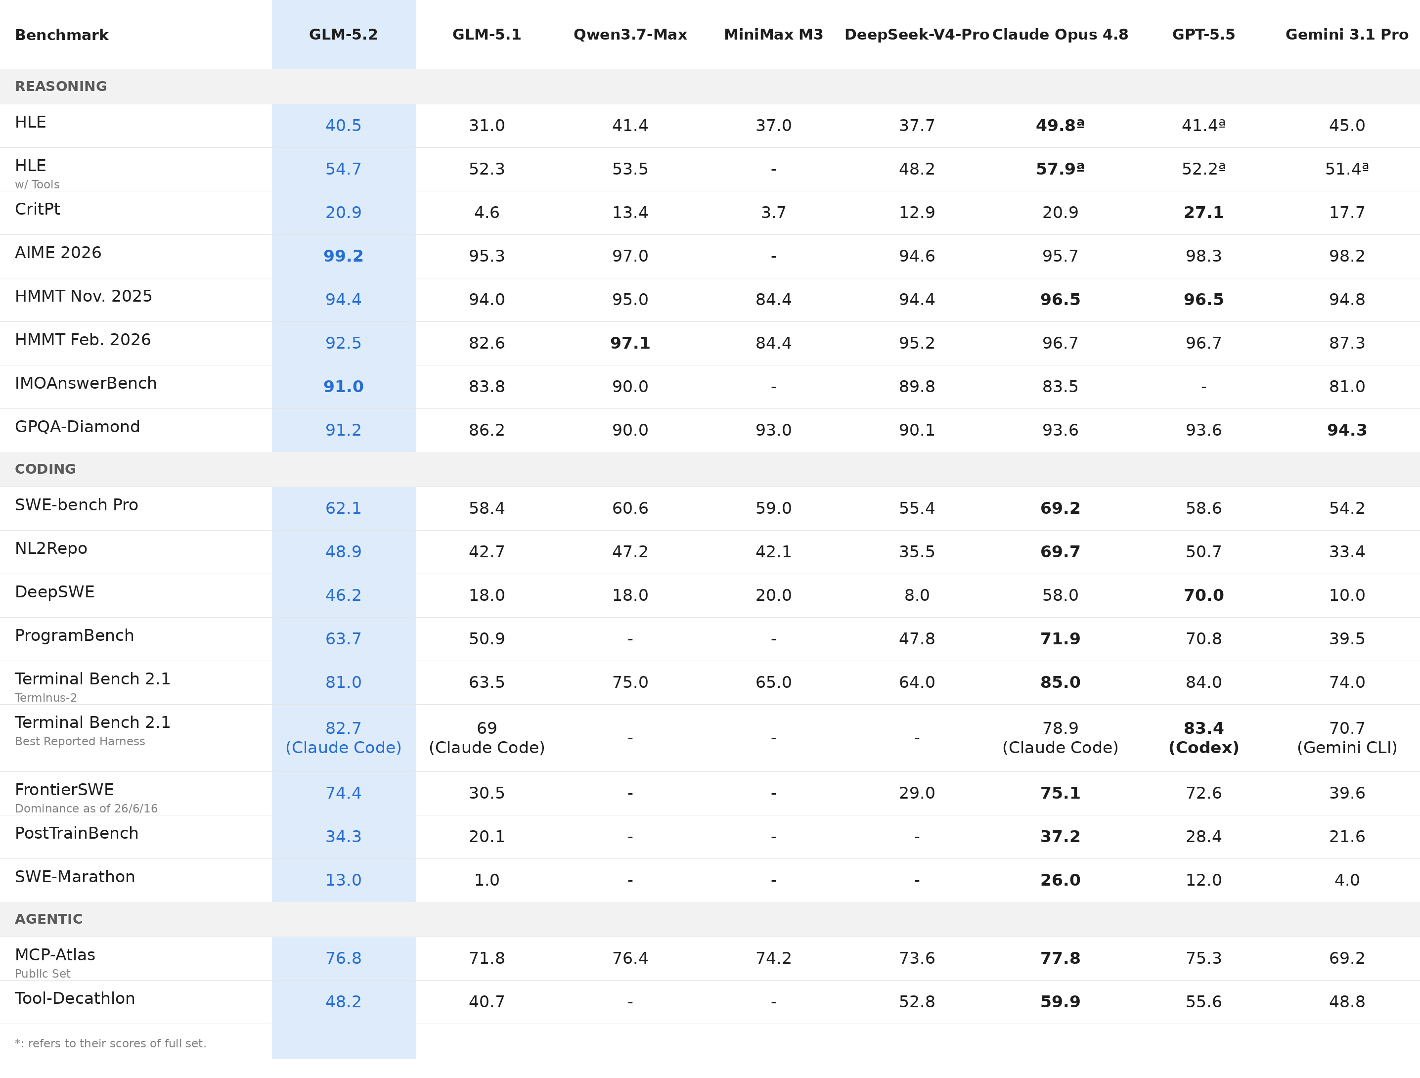Select GPT-5.5's 83.4 (Codex) cell
Screen dimensions: 1420x1078
1203,738
